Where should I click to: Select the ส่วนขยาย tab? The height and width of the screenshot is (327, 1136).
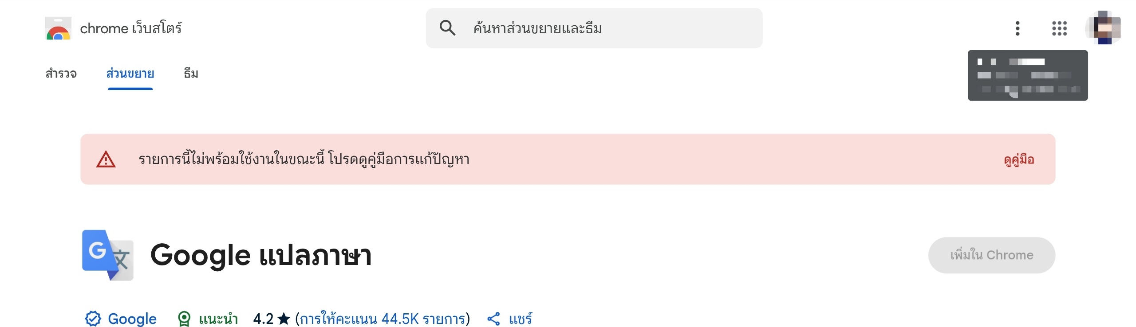tap(130, 74)
